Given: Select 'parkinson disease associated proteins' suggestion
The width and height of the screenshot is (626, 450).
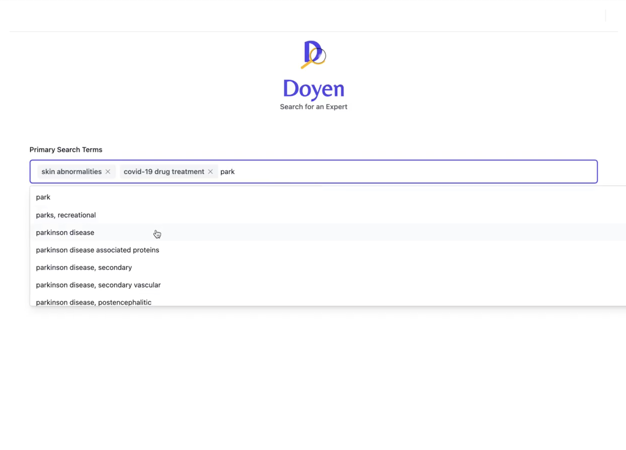Looking at the screenshot, I should [97, 250].
